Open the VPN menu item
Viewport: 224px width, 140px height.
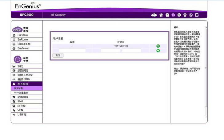pos(26,110)
